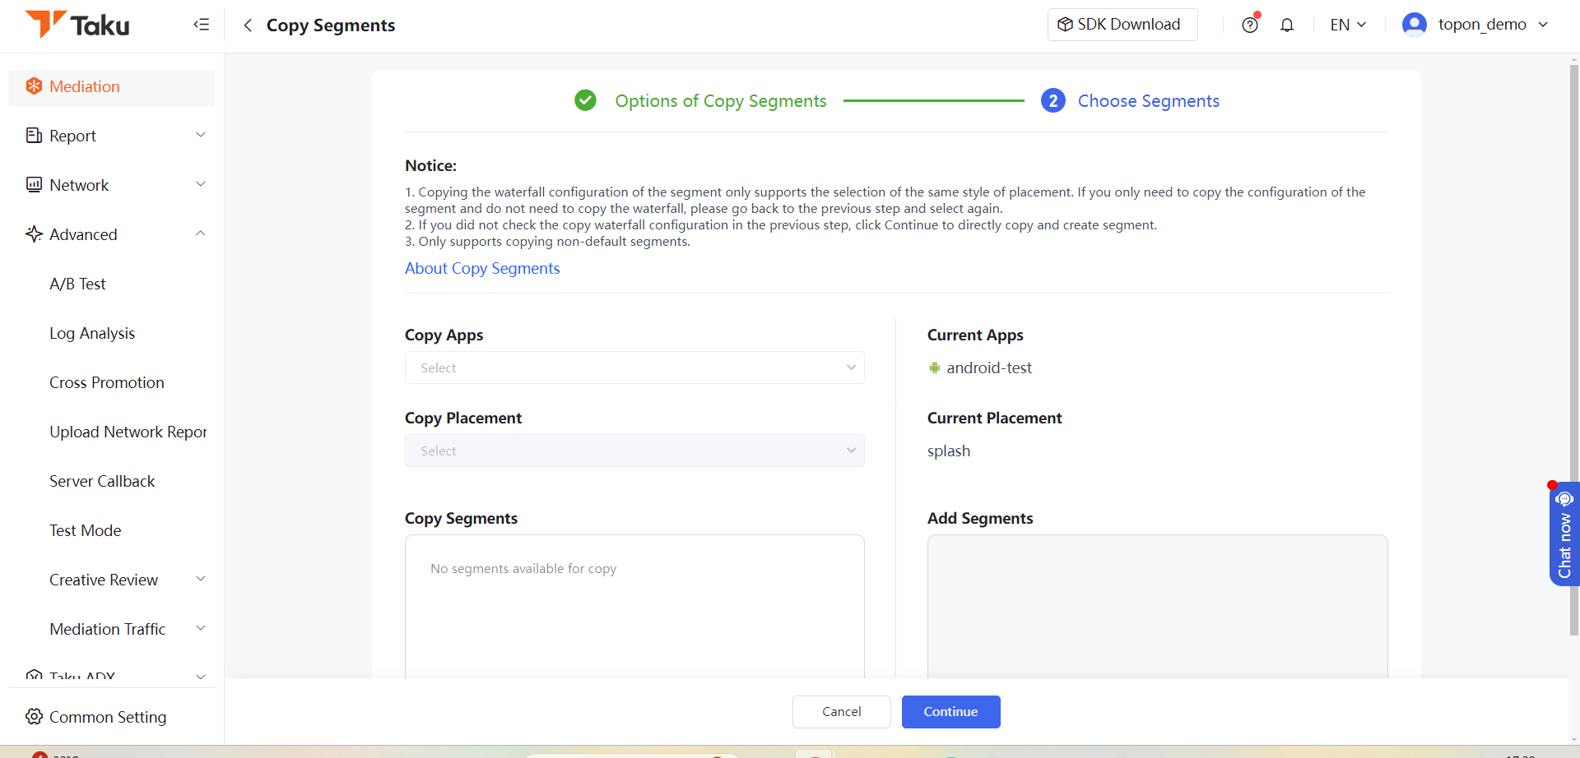
Task: Click the Taku logo
Action: coord(77,25)
